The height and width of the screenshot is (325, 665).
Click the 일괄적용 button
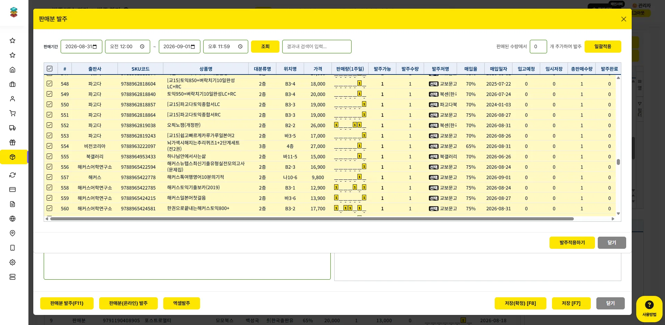coord(603,46)
